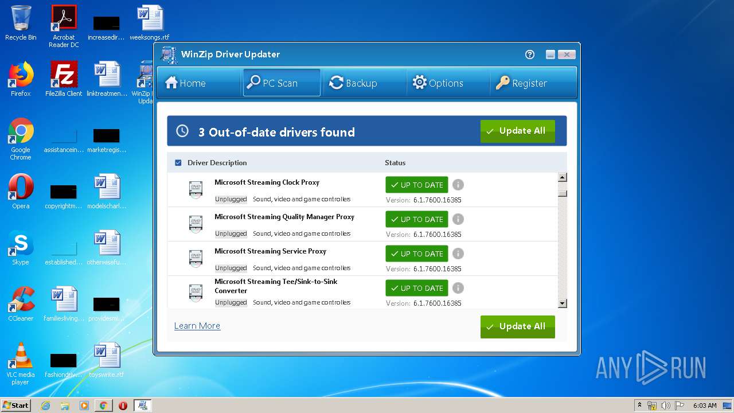Click UP TO DATE for Tee/Sink-to-Sink Converter
The height and width of the screenshot is (413, 734).
(417, 288)
